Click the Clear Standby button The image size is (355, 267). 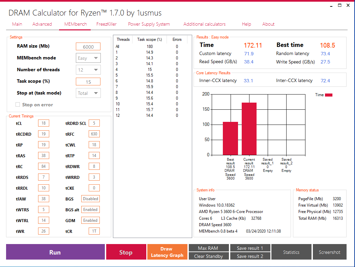(x=208, y=256)
